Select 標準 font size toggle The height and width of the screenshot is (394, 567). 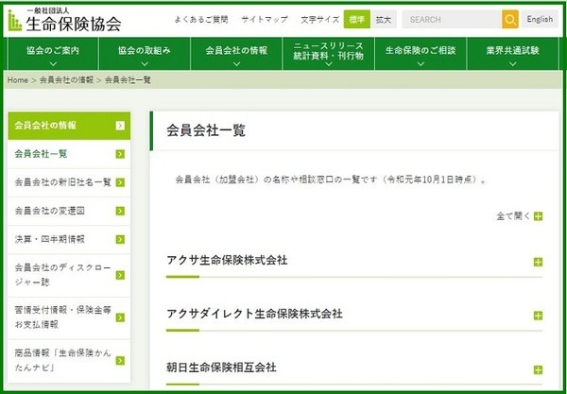coord(357,19)
